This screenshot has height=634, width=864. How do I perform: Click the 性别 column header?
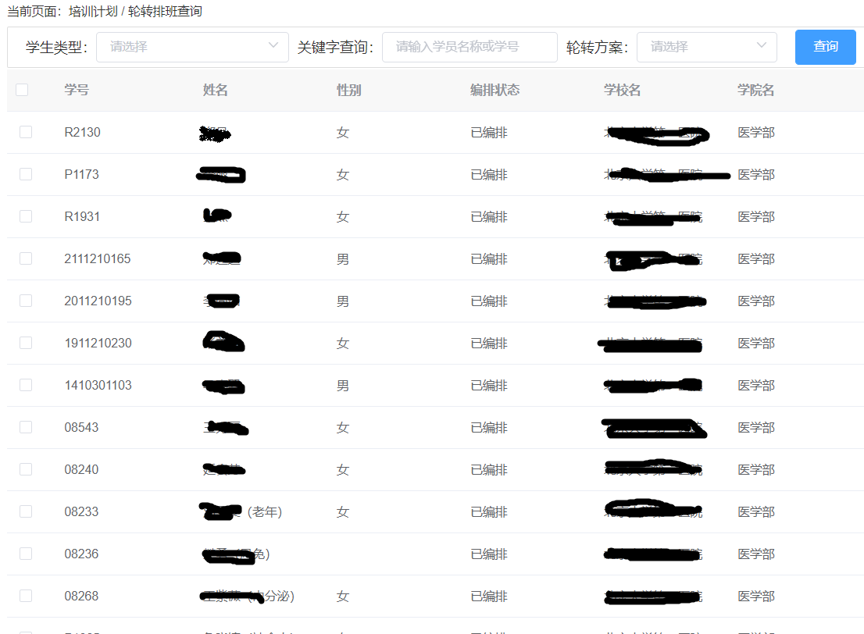pyautogui.click(x=348, y=90)
